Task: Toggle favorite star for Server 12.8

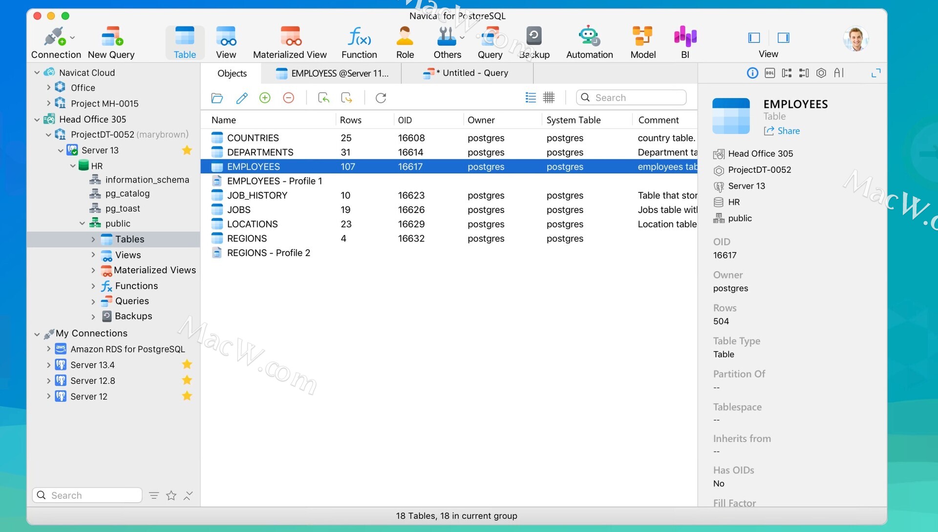Action: pos(187,380)
